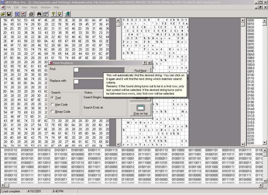The image size is (268, 195).
Task: Click 'Load complete' in the status bar
Action: click(x=11, y=191)
